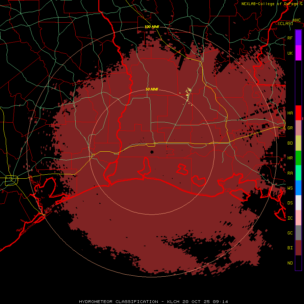Click the '09:14' timestamp
Viewport: 304px width, 304px height.
tap(220, 302)
